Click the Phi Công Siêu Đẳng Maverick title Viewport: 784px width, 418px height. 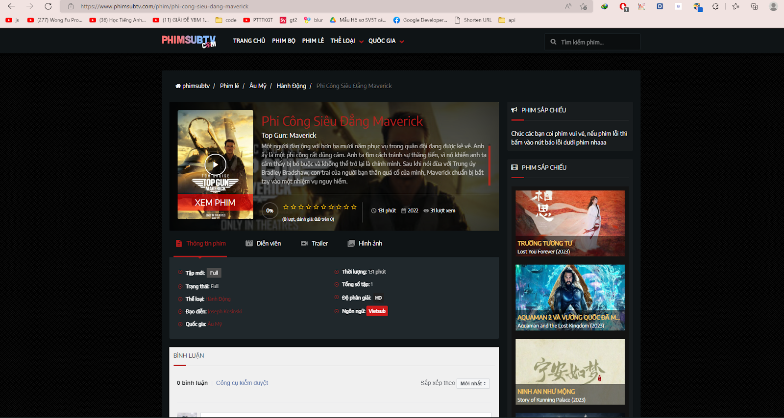(342, 121)
